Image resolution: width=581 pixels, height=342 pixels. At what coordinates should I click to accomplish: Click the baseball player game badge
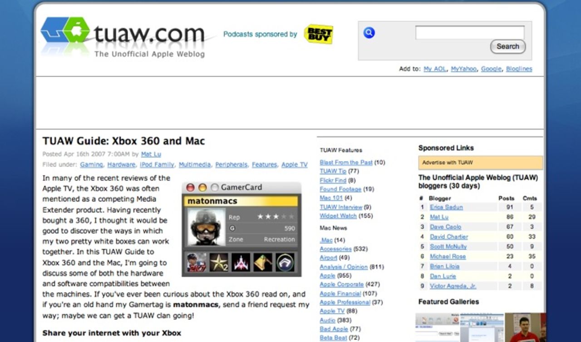pyautogui.click(x=197, y=263)
